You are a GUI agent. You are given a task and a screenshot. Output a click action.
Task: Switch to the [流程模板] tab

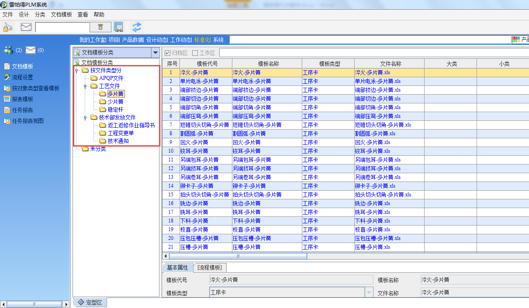[209, 267]
